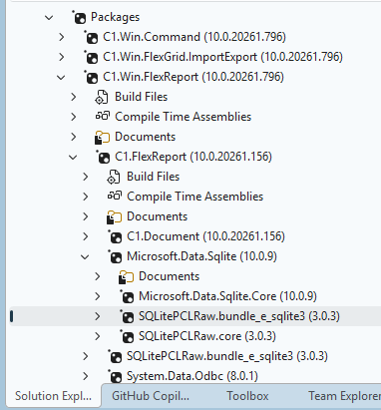This screenshot has width=381, height=410.
Task: Expand Build Files under C1.Win.FlexReport
Action: [x=73, y=97]
